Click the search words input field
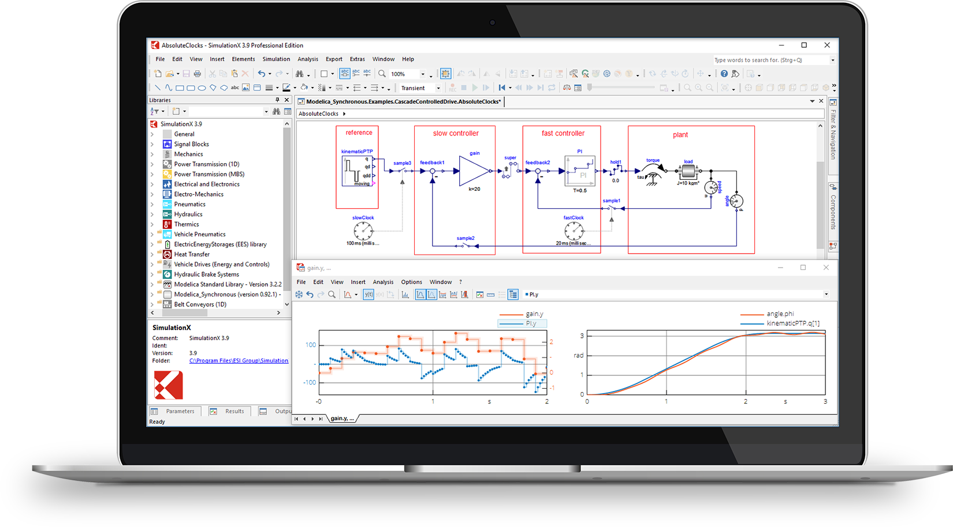953x527 pixels. 770,60
